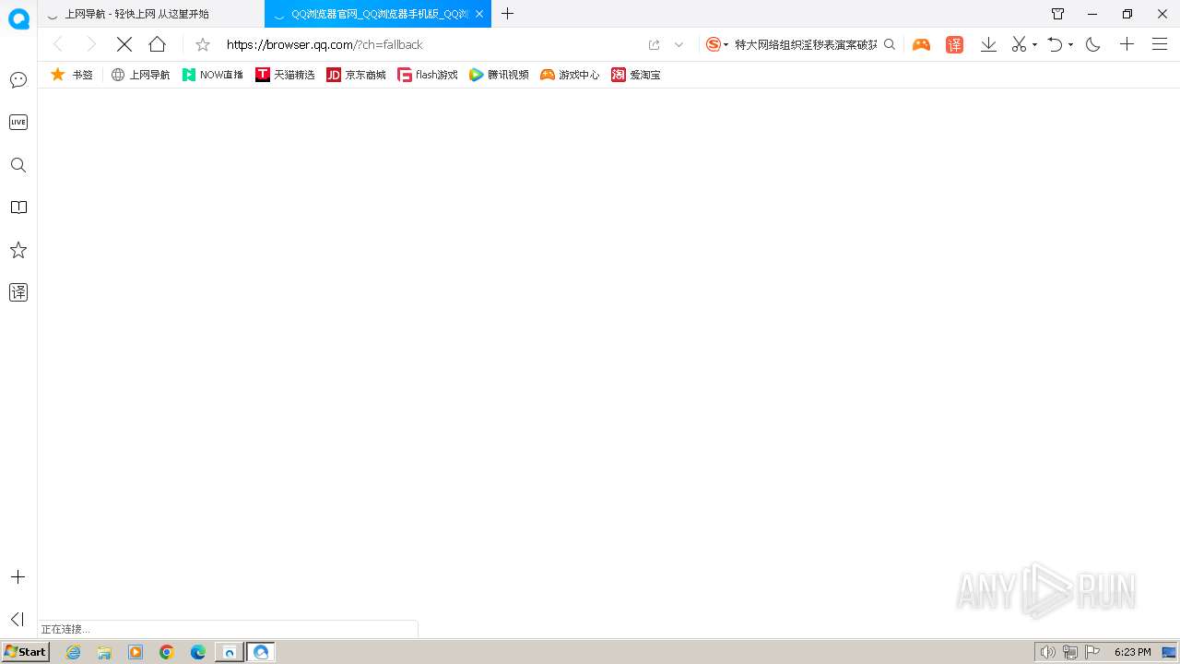The width and height of the screenshot is (1180, 664).
Task: Run the search with magnifier icon
Action: pyautogui.click(x=890, y=44)
